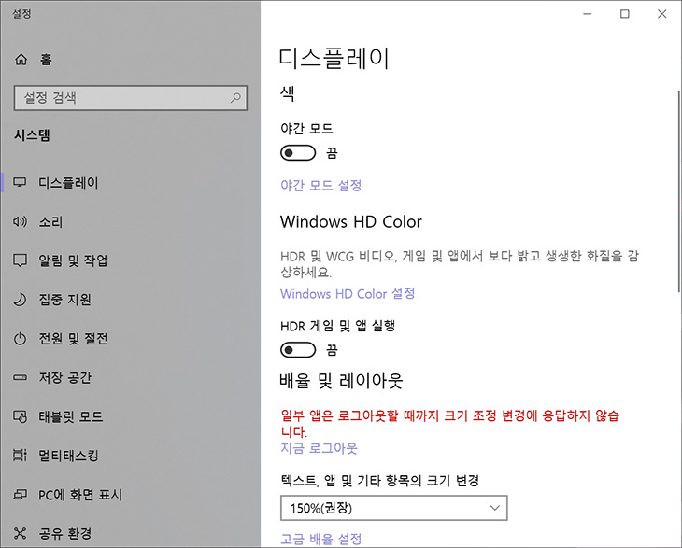
Task: Click the 텍스트, 앱 및 기타 항목의 크기 변경 label
Action: [x=379, y=481]
